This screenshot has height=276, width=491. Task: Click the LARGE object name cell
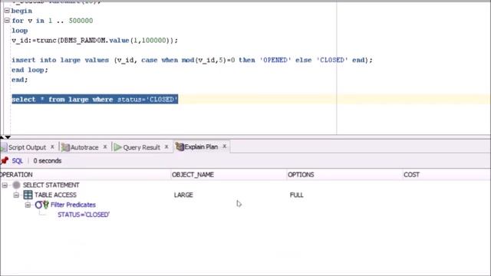click(x=183, y=195)
